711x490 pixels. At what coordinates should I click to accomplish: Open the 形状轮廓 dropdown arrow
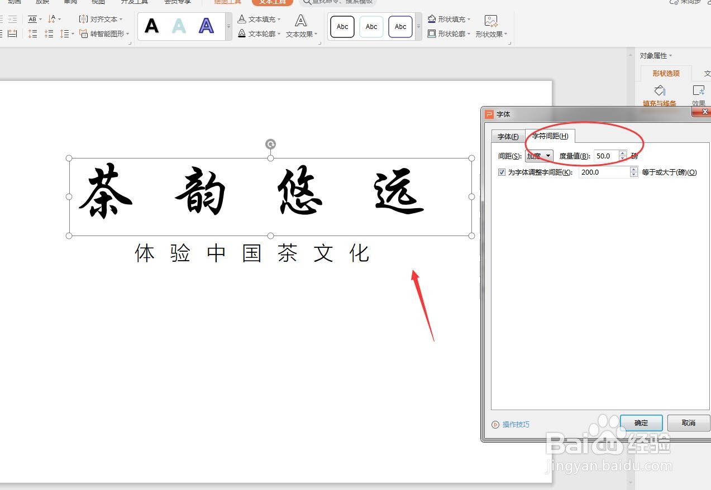click(x=469, y=34)
